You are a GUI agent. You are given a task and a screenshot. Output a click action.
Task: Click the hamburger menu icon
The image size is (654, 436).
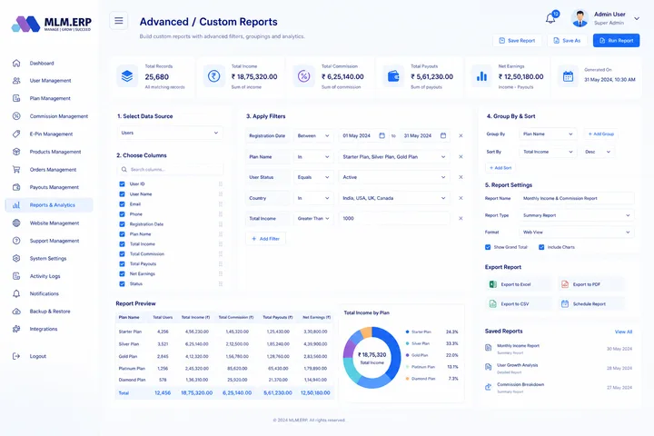tap(119, 21)
